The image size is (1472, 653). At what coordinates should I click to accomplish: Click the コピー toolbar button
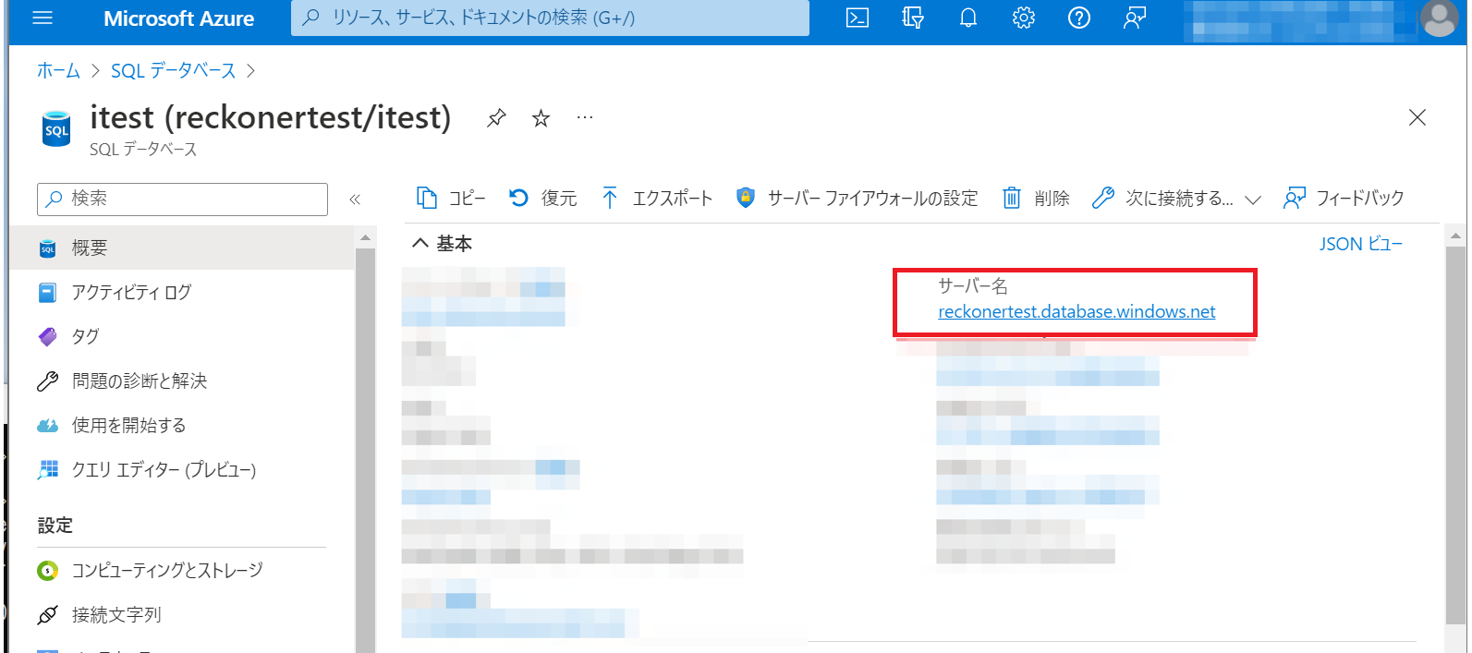click(451, 198)
